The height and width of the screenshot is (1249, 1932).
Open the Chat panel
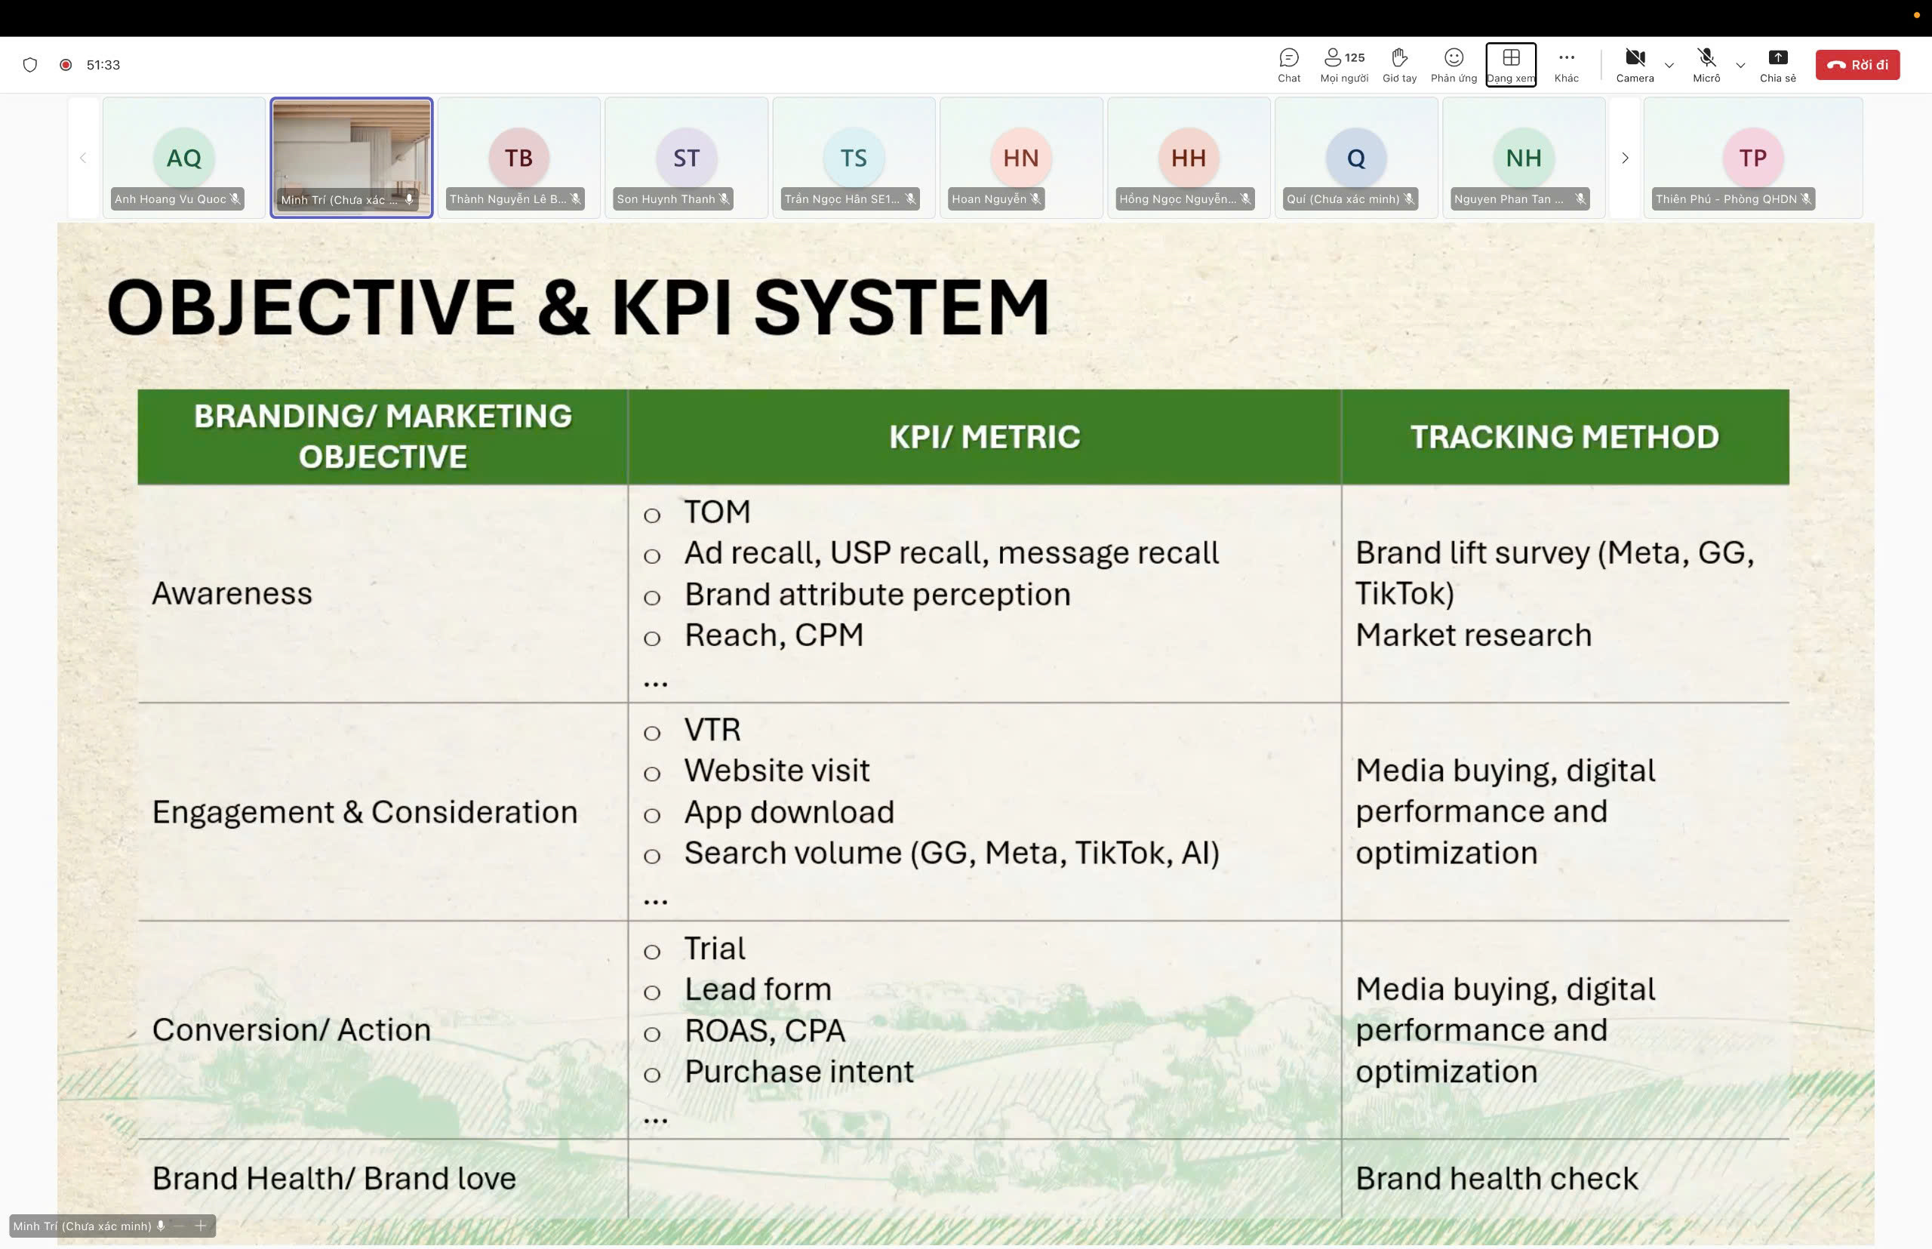click(x=1288, y=64)
